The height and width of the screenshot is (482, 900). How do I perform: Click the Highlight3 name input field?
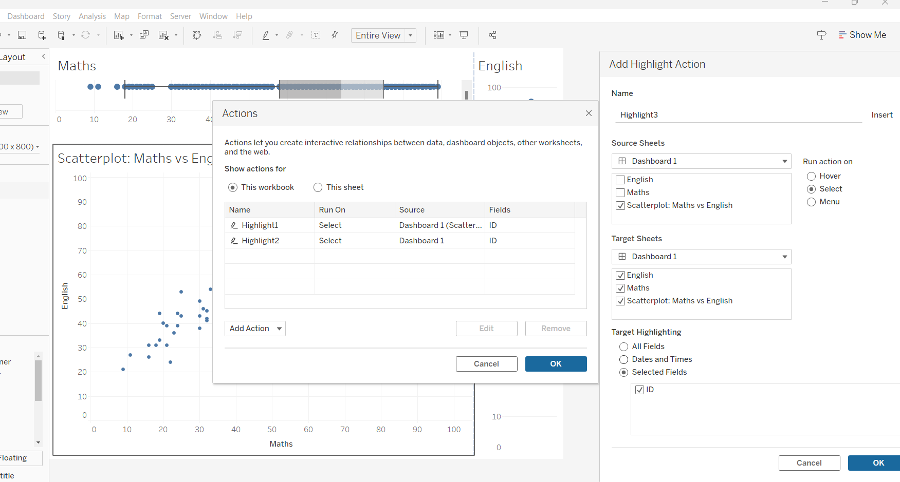tap(738, 115)
